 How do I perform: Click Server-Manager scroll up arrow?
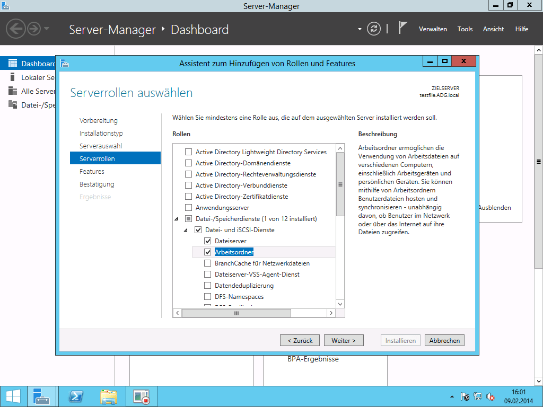[539, 50]
